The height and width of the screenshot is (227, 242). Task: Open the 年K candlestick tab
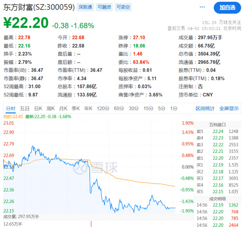(88, 108)
